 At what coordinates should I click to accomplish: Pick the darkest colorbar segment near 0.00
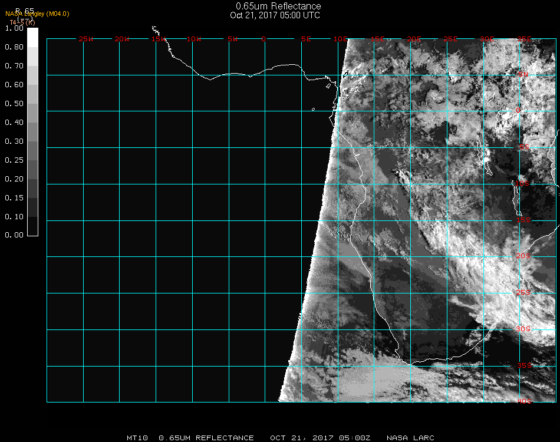32,226
